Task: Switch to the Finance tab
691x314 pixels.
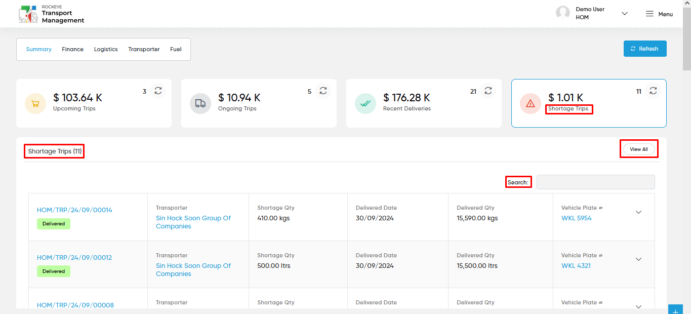Action: click(x=73, y=49)
